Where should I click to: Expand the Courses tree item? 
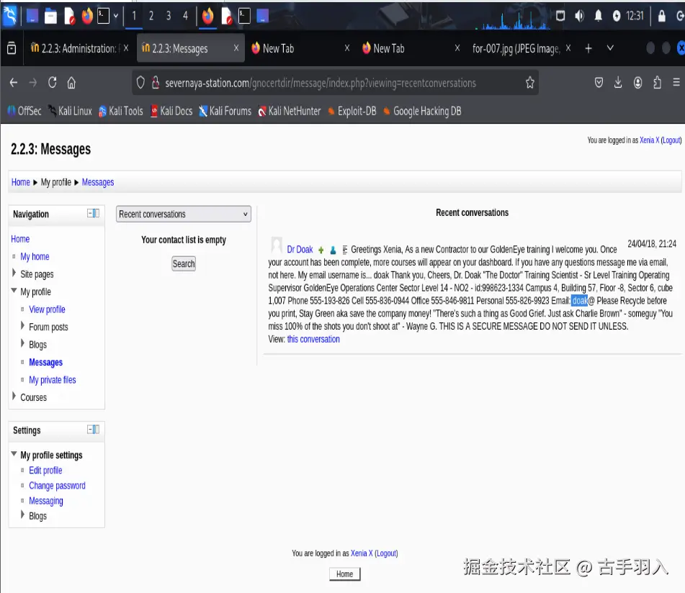click(x=12, y=397)
